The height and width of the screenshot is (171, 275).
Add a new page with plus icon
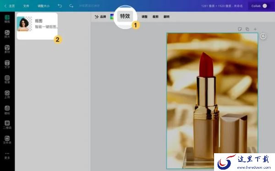click(x=255, y=29)
